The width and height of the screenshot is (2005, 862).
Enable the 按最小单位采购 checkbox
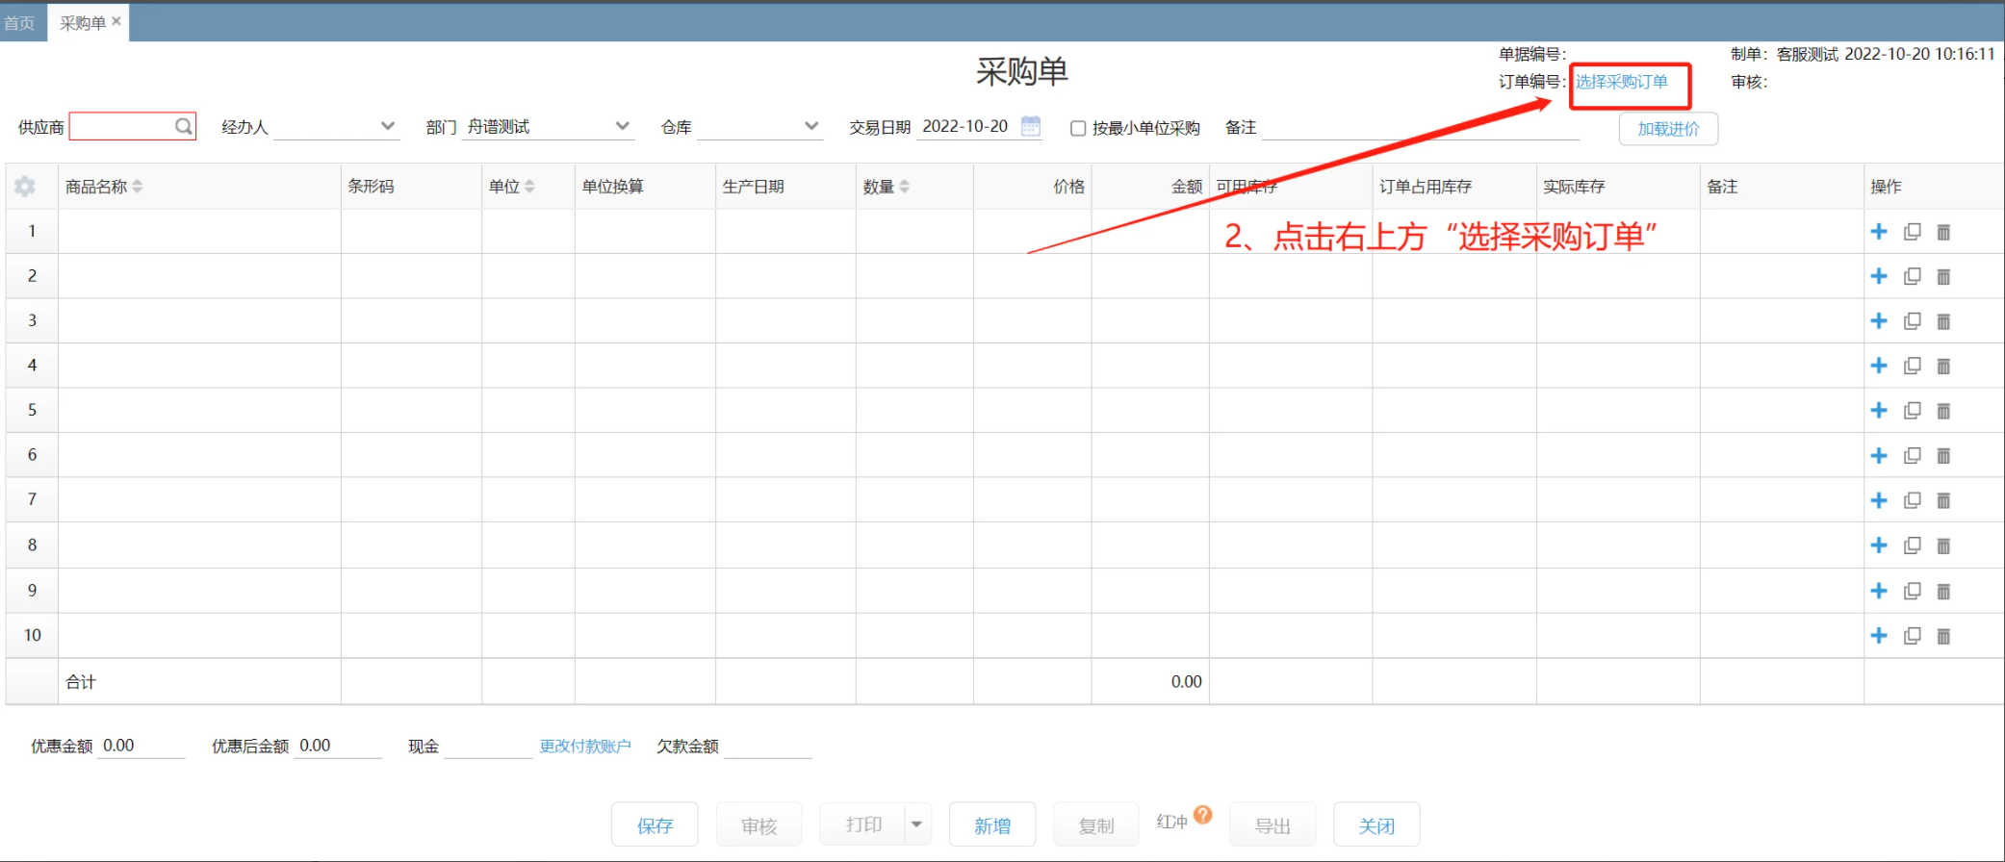coord(1078,128)
